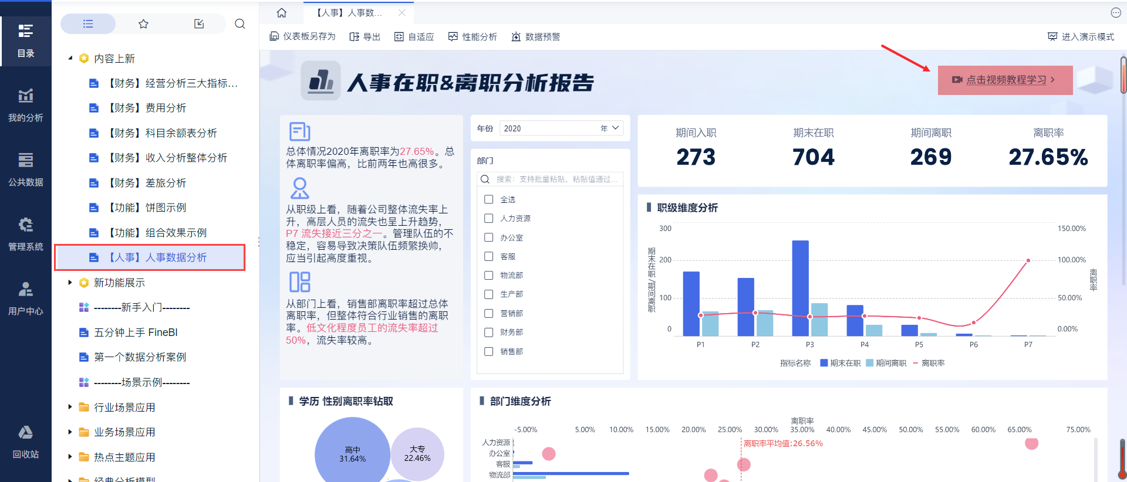Click the 【人事】人事数据分析 tree icon

coord(94,257)
